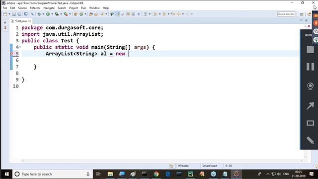This screenshot has height=179, width=318.
Task: Open Microsoft Edge from the taskbar
Action: [168, 174]
